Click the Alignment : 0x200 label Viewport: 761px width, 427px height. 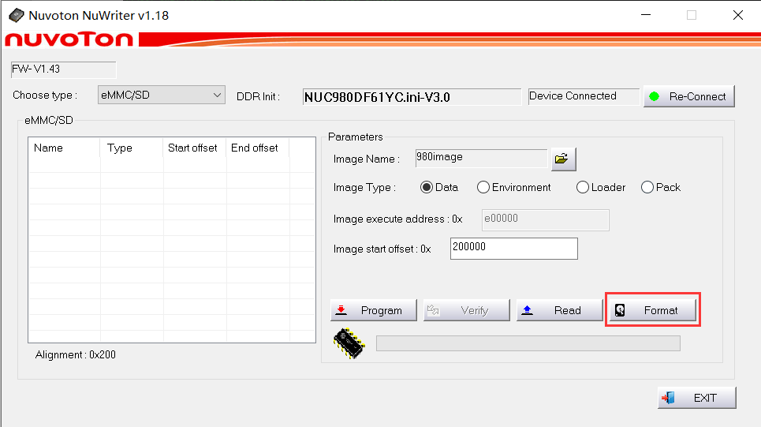pos(75,354)
